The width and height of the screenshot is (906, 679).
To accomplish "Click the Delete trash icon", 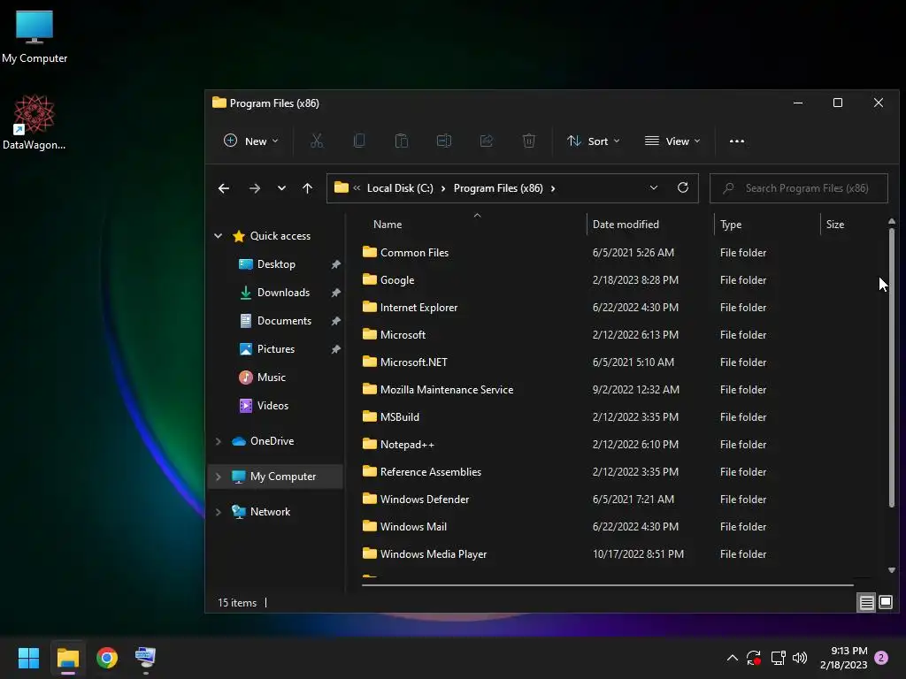I will 529,141.
